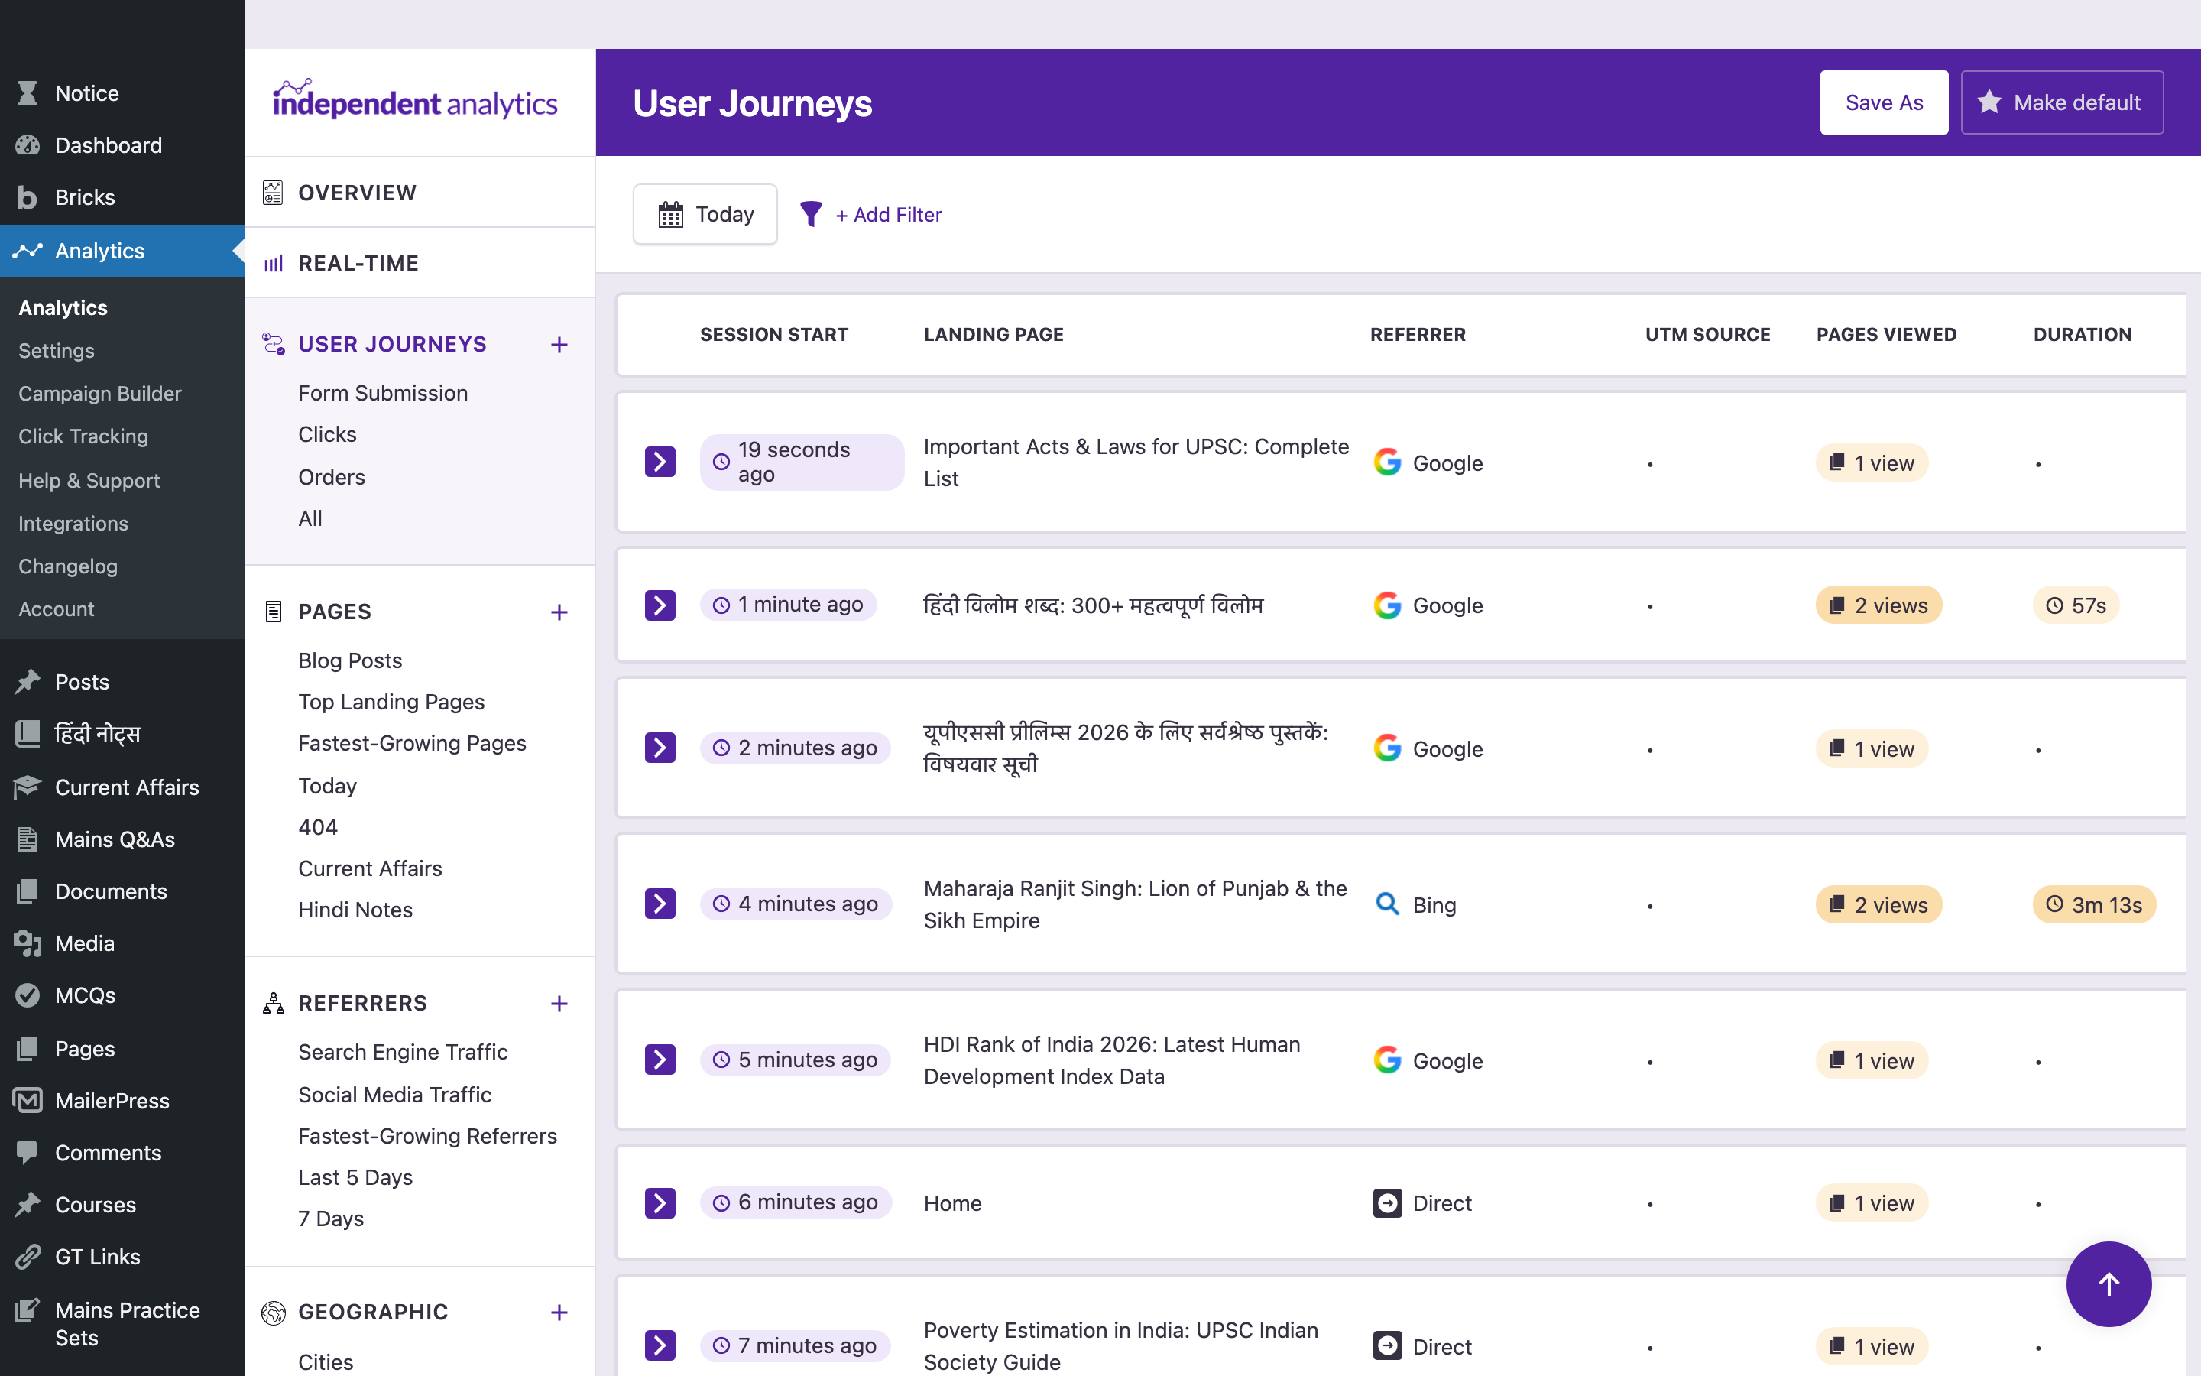The height and width of the screenshot is (1376, 2201).
Task: Expand the 7 minutes ago session
Action: click(x=660, y=1345)
